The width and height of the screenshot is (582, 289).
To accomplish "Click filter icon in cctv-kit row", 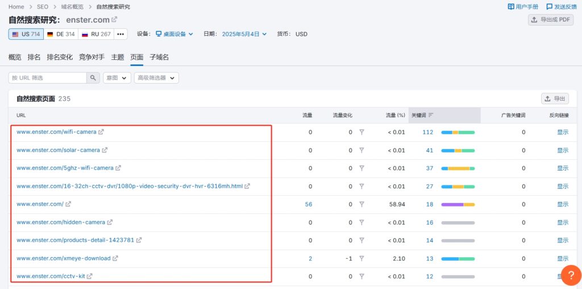I will point(361,276).
